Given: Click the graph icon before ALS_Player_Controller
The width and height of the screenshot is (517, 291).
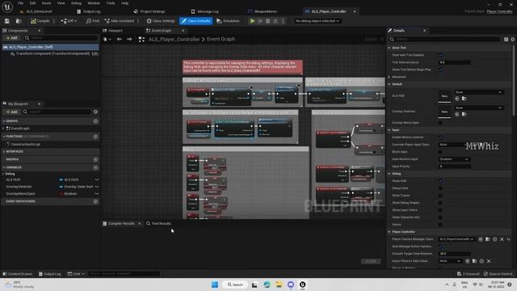Looking at the screenshot, I should (x=141, y=40).
